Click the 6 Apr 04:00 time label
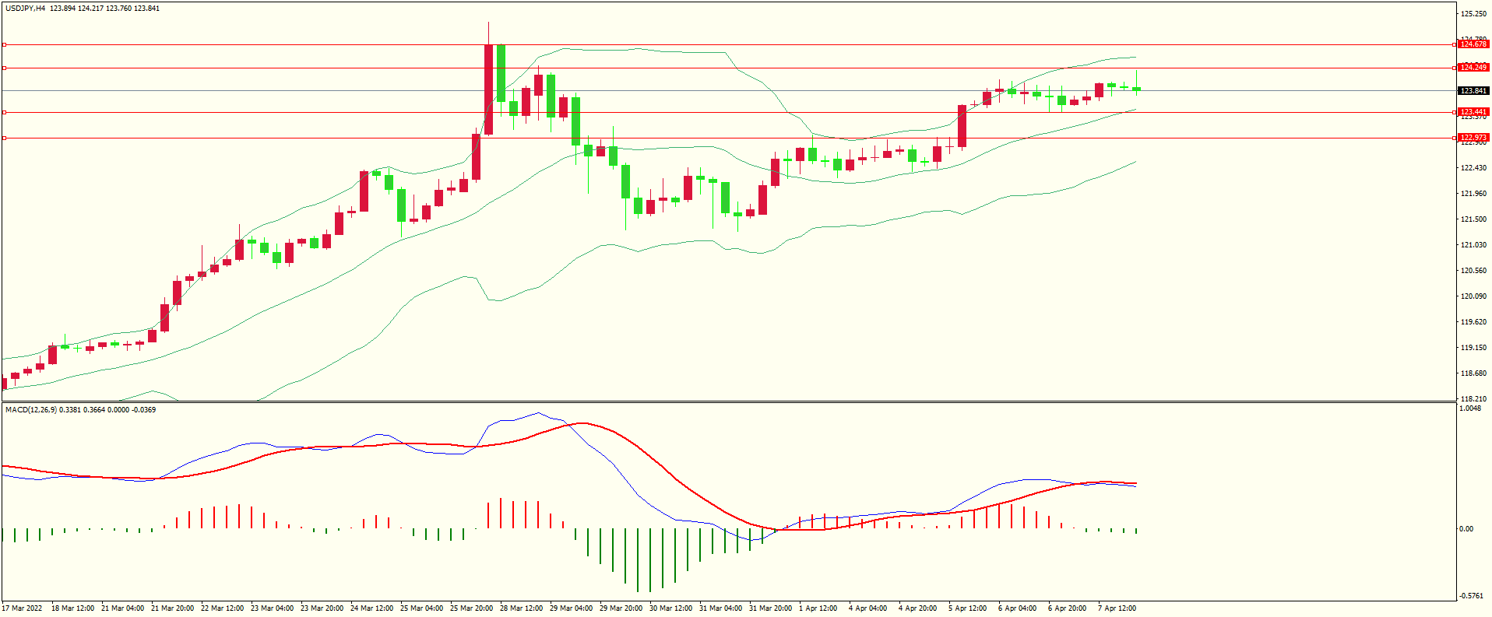 coord(1018,608)
